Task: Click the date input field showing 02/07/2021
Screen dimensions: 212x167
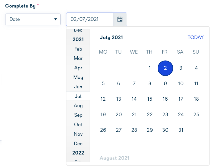Action: point(89,19)
